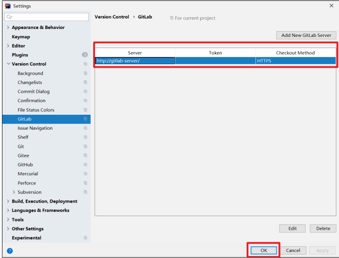
Task: Expand Appearance & Behavior section
Action: (x=8, y=27)
